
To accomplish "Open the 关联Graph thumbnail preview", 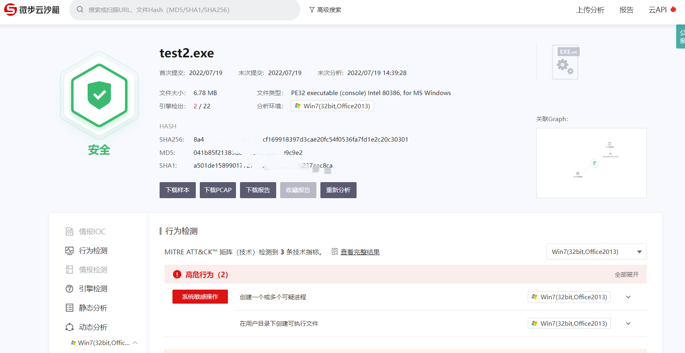I will 591,163.
